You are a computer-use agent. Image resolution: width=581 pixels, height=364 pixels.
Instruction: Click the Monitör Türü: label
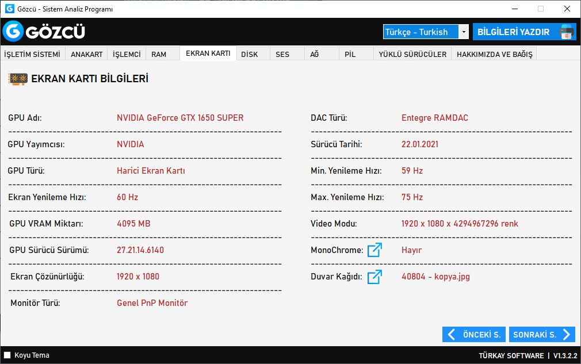(x=35, y=303)
